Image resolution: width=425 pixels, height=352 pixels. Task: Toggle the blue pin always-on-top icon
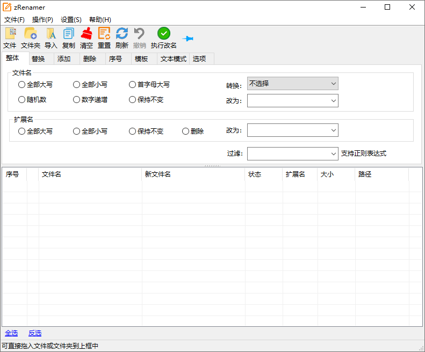pos(188,39)
